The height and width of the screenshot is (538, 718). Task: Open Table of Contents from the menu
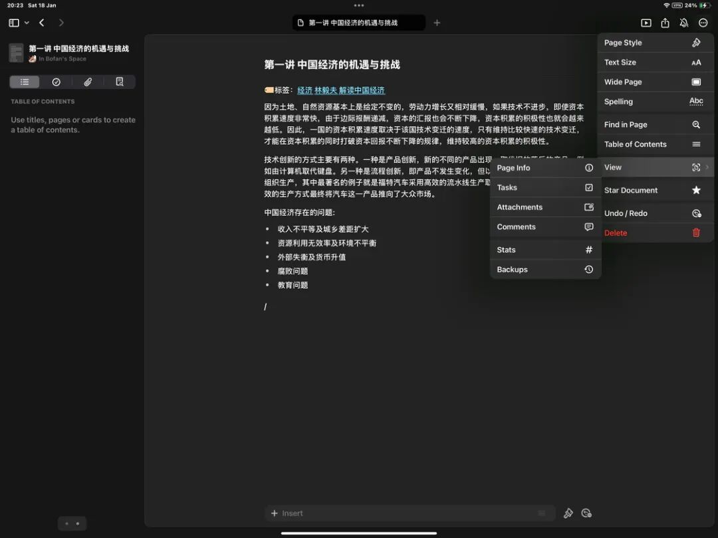point(656,144)
